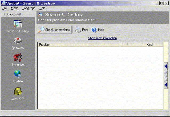Maximize the Spybot window
Screen dimensions: 170x117
162,3
